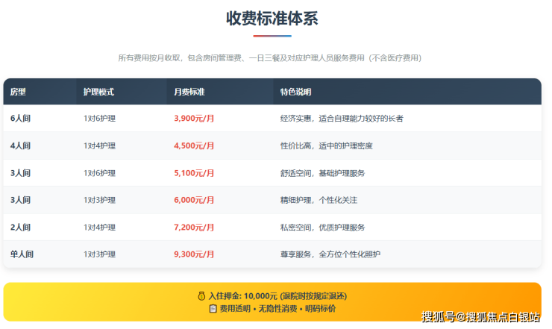
Task: Click the 6,000元/月 price
Action: tap(194, 200)
